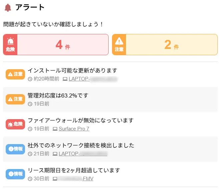Click 注意 badge on 管理対応度 alert
The width and height of the screenshot is (221, 189).
tap(15, 99)
